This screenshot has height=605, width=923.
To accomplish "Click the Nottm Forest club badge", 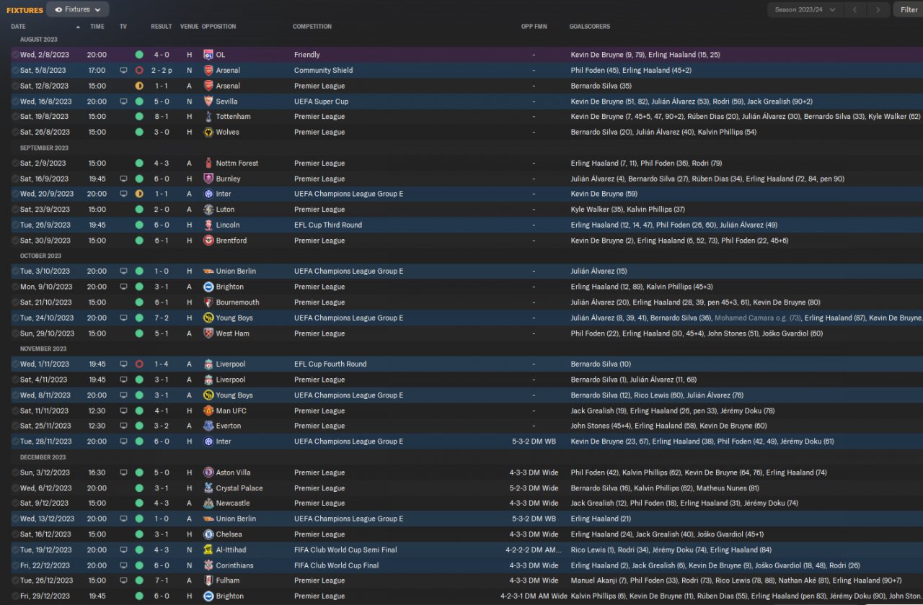I will coord(208,163).
